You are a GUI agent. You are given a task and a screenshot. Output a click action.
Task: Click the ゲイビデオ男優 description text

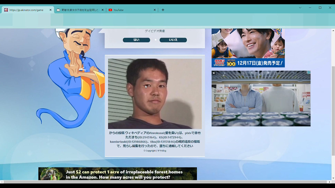tap(155, 31)
